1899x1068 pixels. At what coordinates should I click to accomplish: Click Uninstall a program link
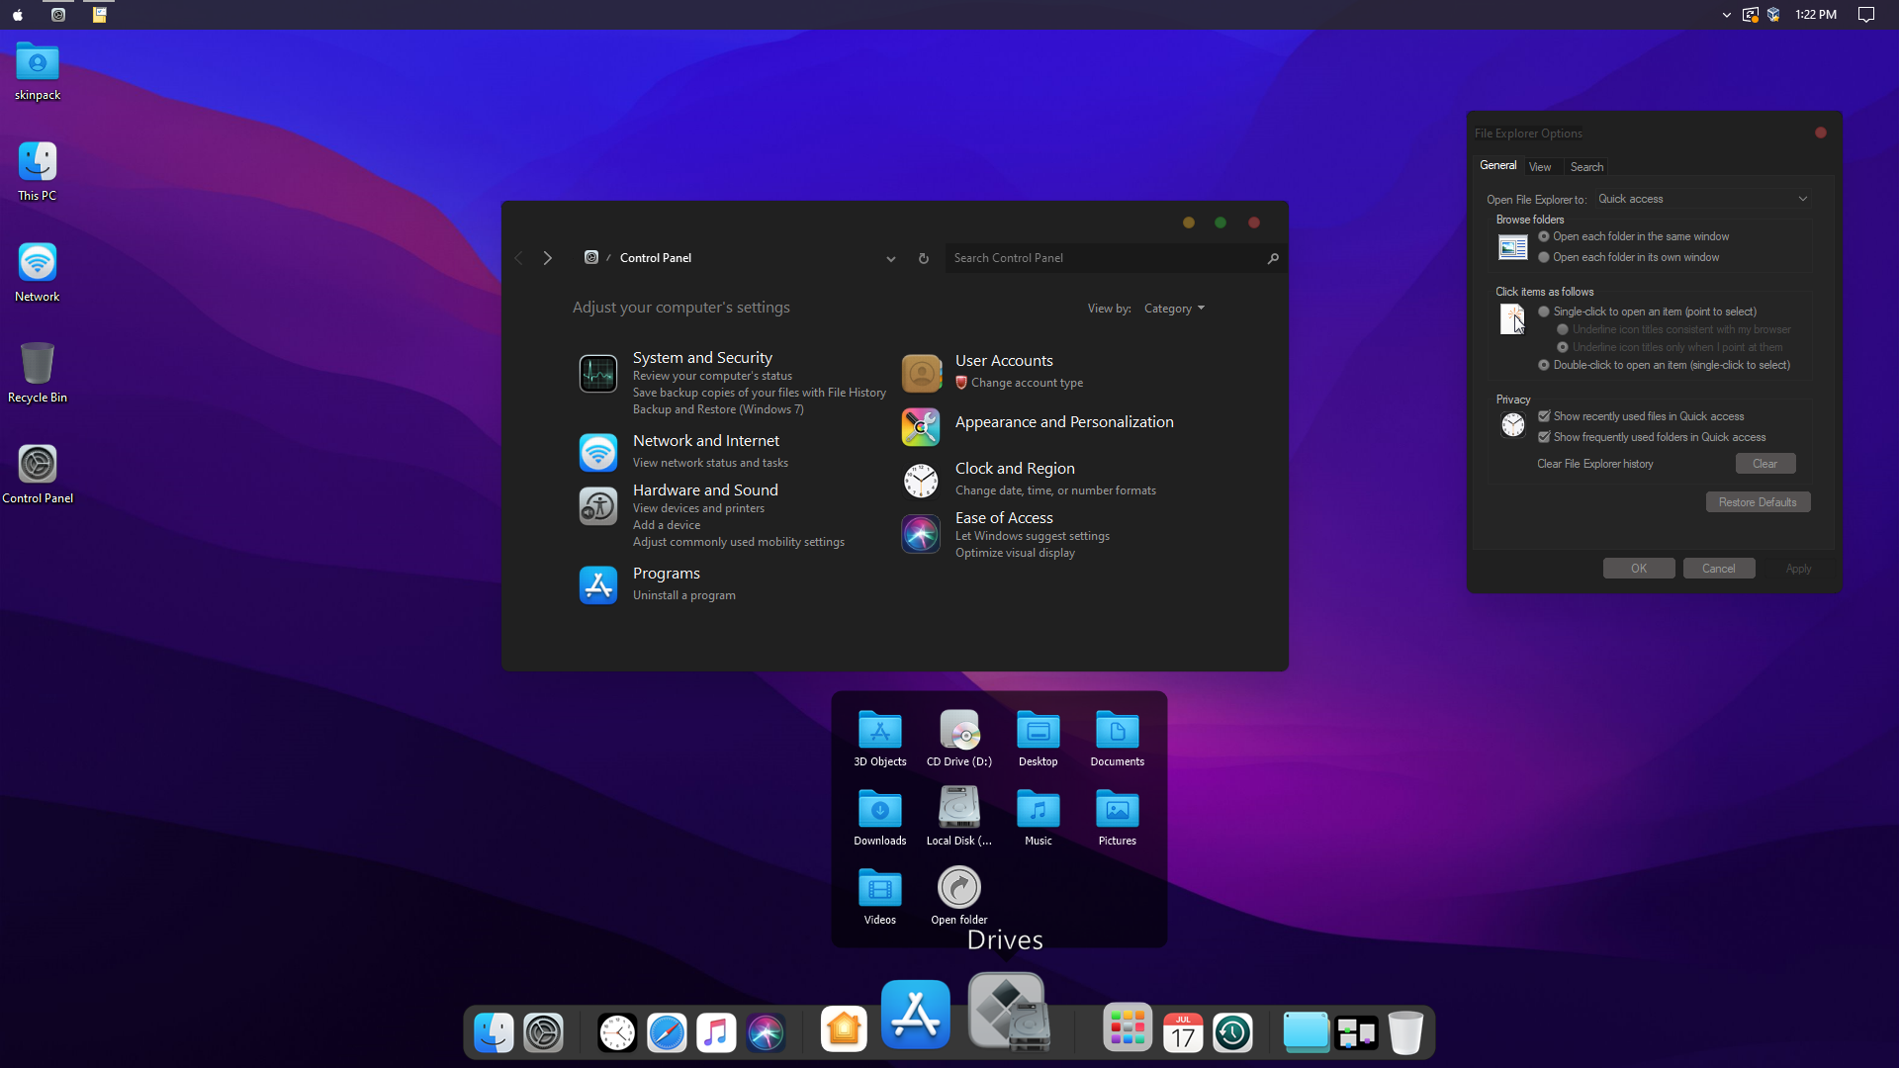point(683,595)
